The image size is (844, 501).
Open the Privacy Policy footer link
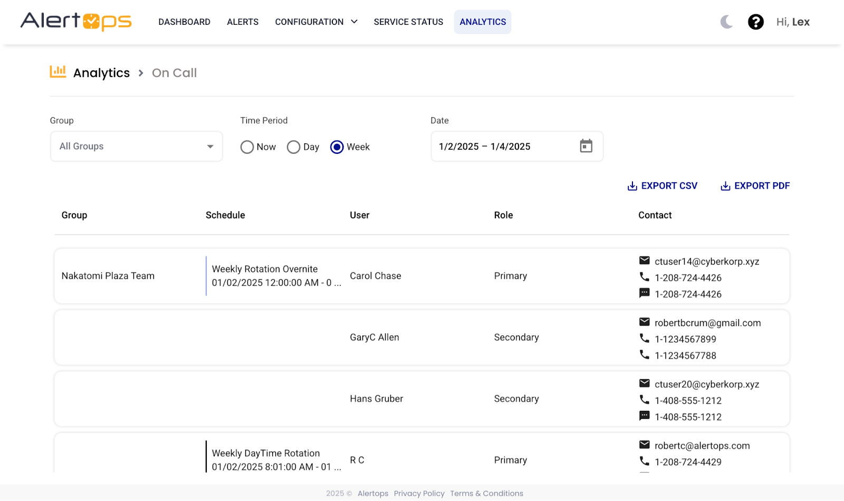click(x=419, y=493)
